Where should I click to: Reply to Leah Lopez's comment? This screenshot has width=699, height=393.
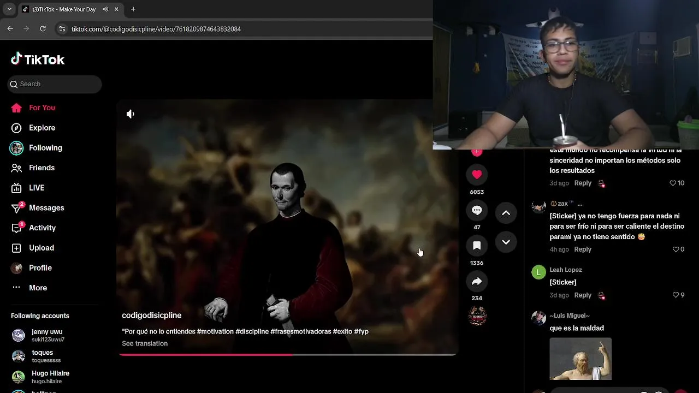[x=583, y=295]
